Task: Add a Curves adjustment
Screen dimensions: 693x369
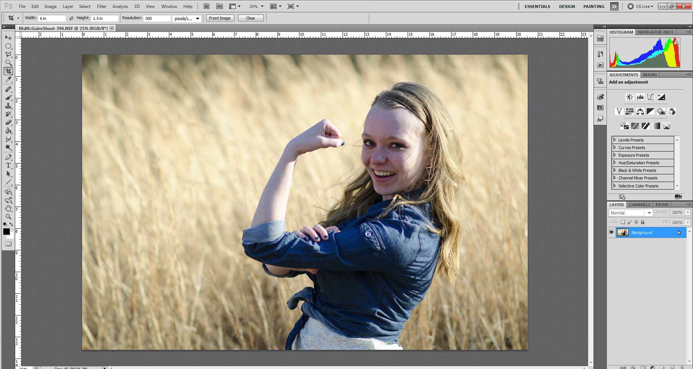Action: (651, 97)
